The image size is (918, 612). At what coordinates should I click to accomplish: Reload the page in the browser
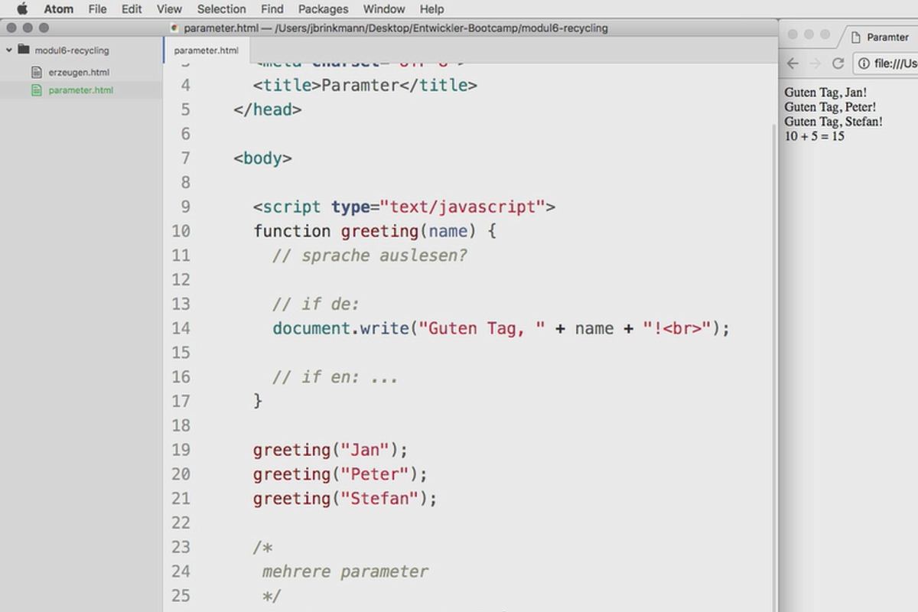[x=838, y=63]
